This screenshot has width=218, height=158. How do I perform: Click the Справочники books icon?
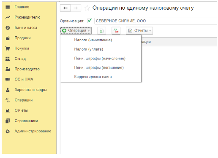click(8, 121)
